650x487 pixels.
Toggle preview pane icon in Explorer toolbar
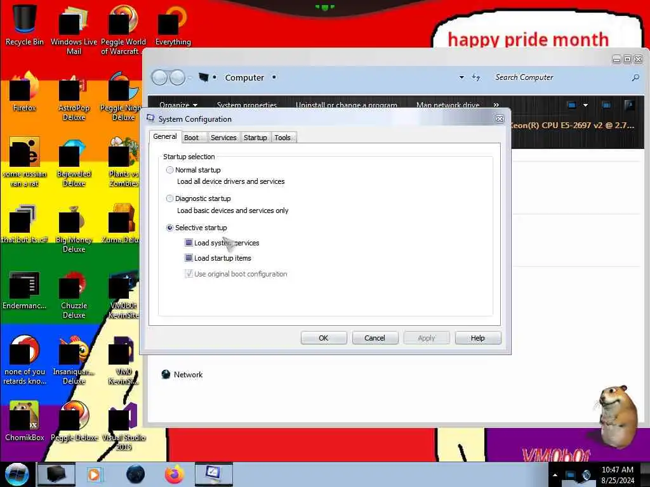[x=606, y=105]
